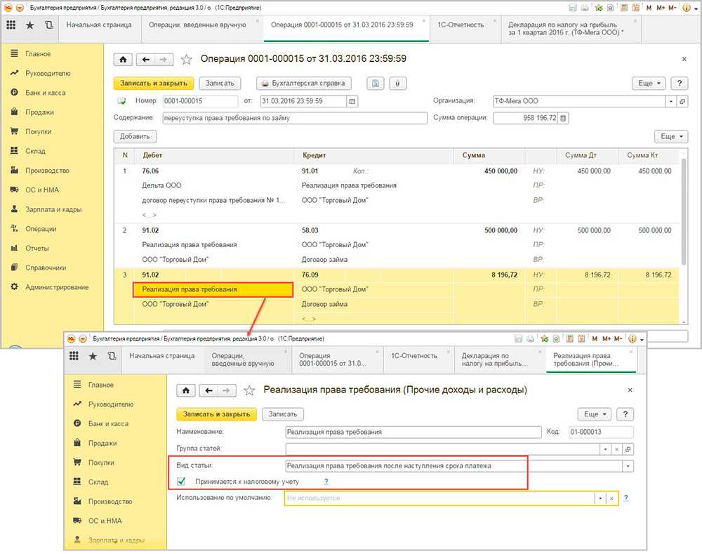Screen dimensions: 702x554
Task: Click Дельта ООО cell in postings table
Action: coord(161,185)
